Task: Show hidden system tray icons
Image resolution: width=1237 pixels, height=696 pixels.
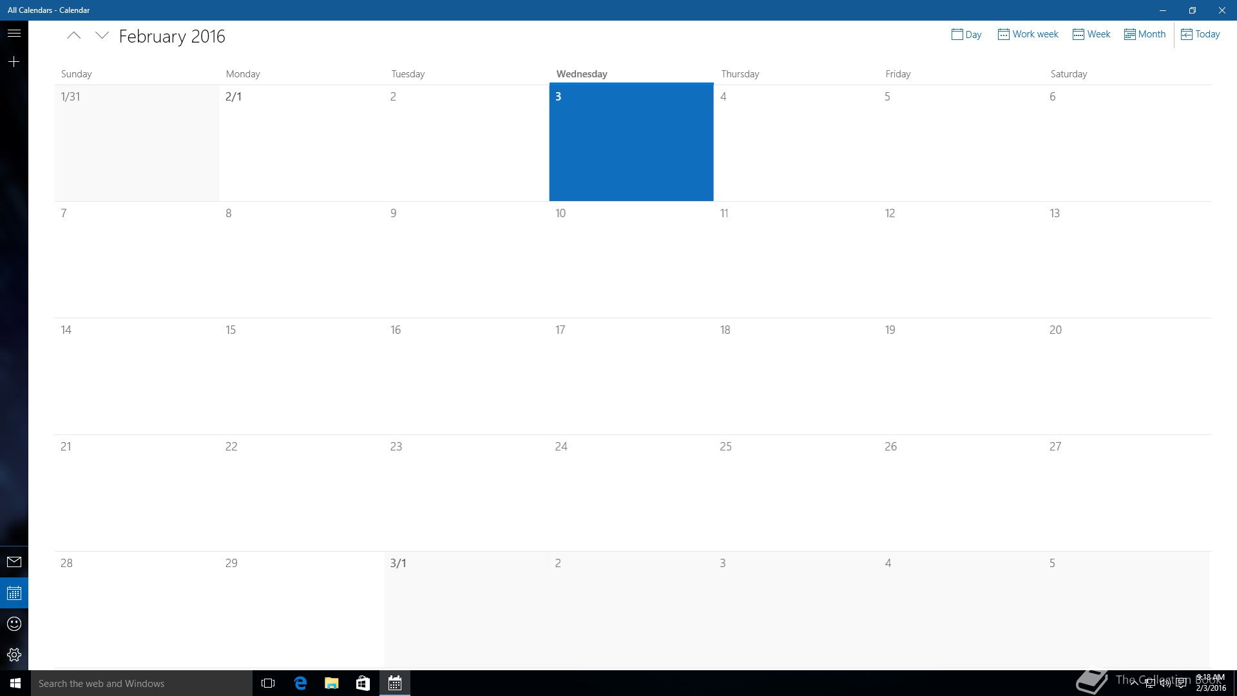Action: 1134,684
